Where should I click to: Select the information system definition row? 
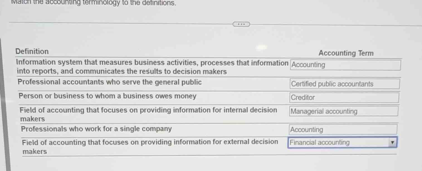(152, 67)
